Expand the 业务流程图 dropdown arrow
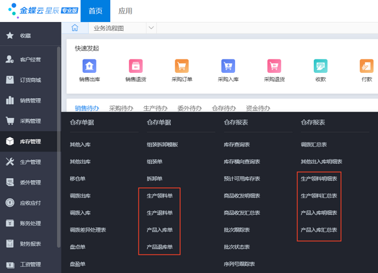Screen dimensions: 378x273 (x=151, y=28)
